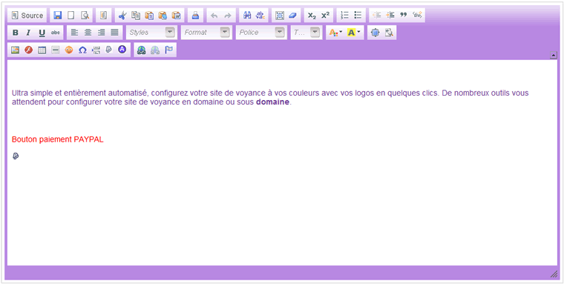Insert a hyperlink with the Link icon
Image resolution: width=564 pixels, height=284 pixels.
142,50
